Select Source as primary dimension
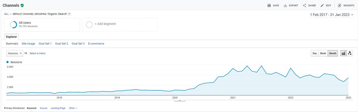Screen dimensions: 358x112 click(x=44, y=108)
